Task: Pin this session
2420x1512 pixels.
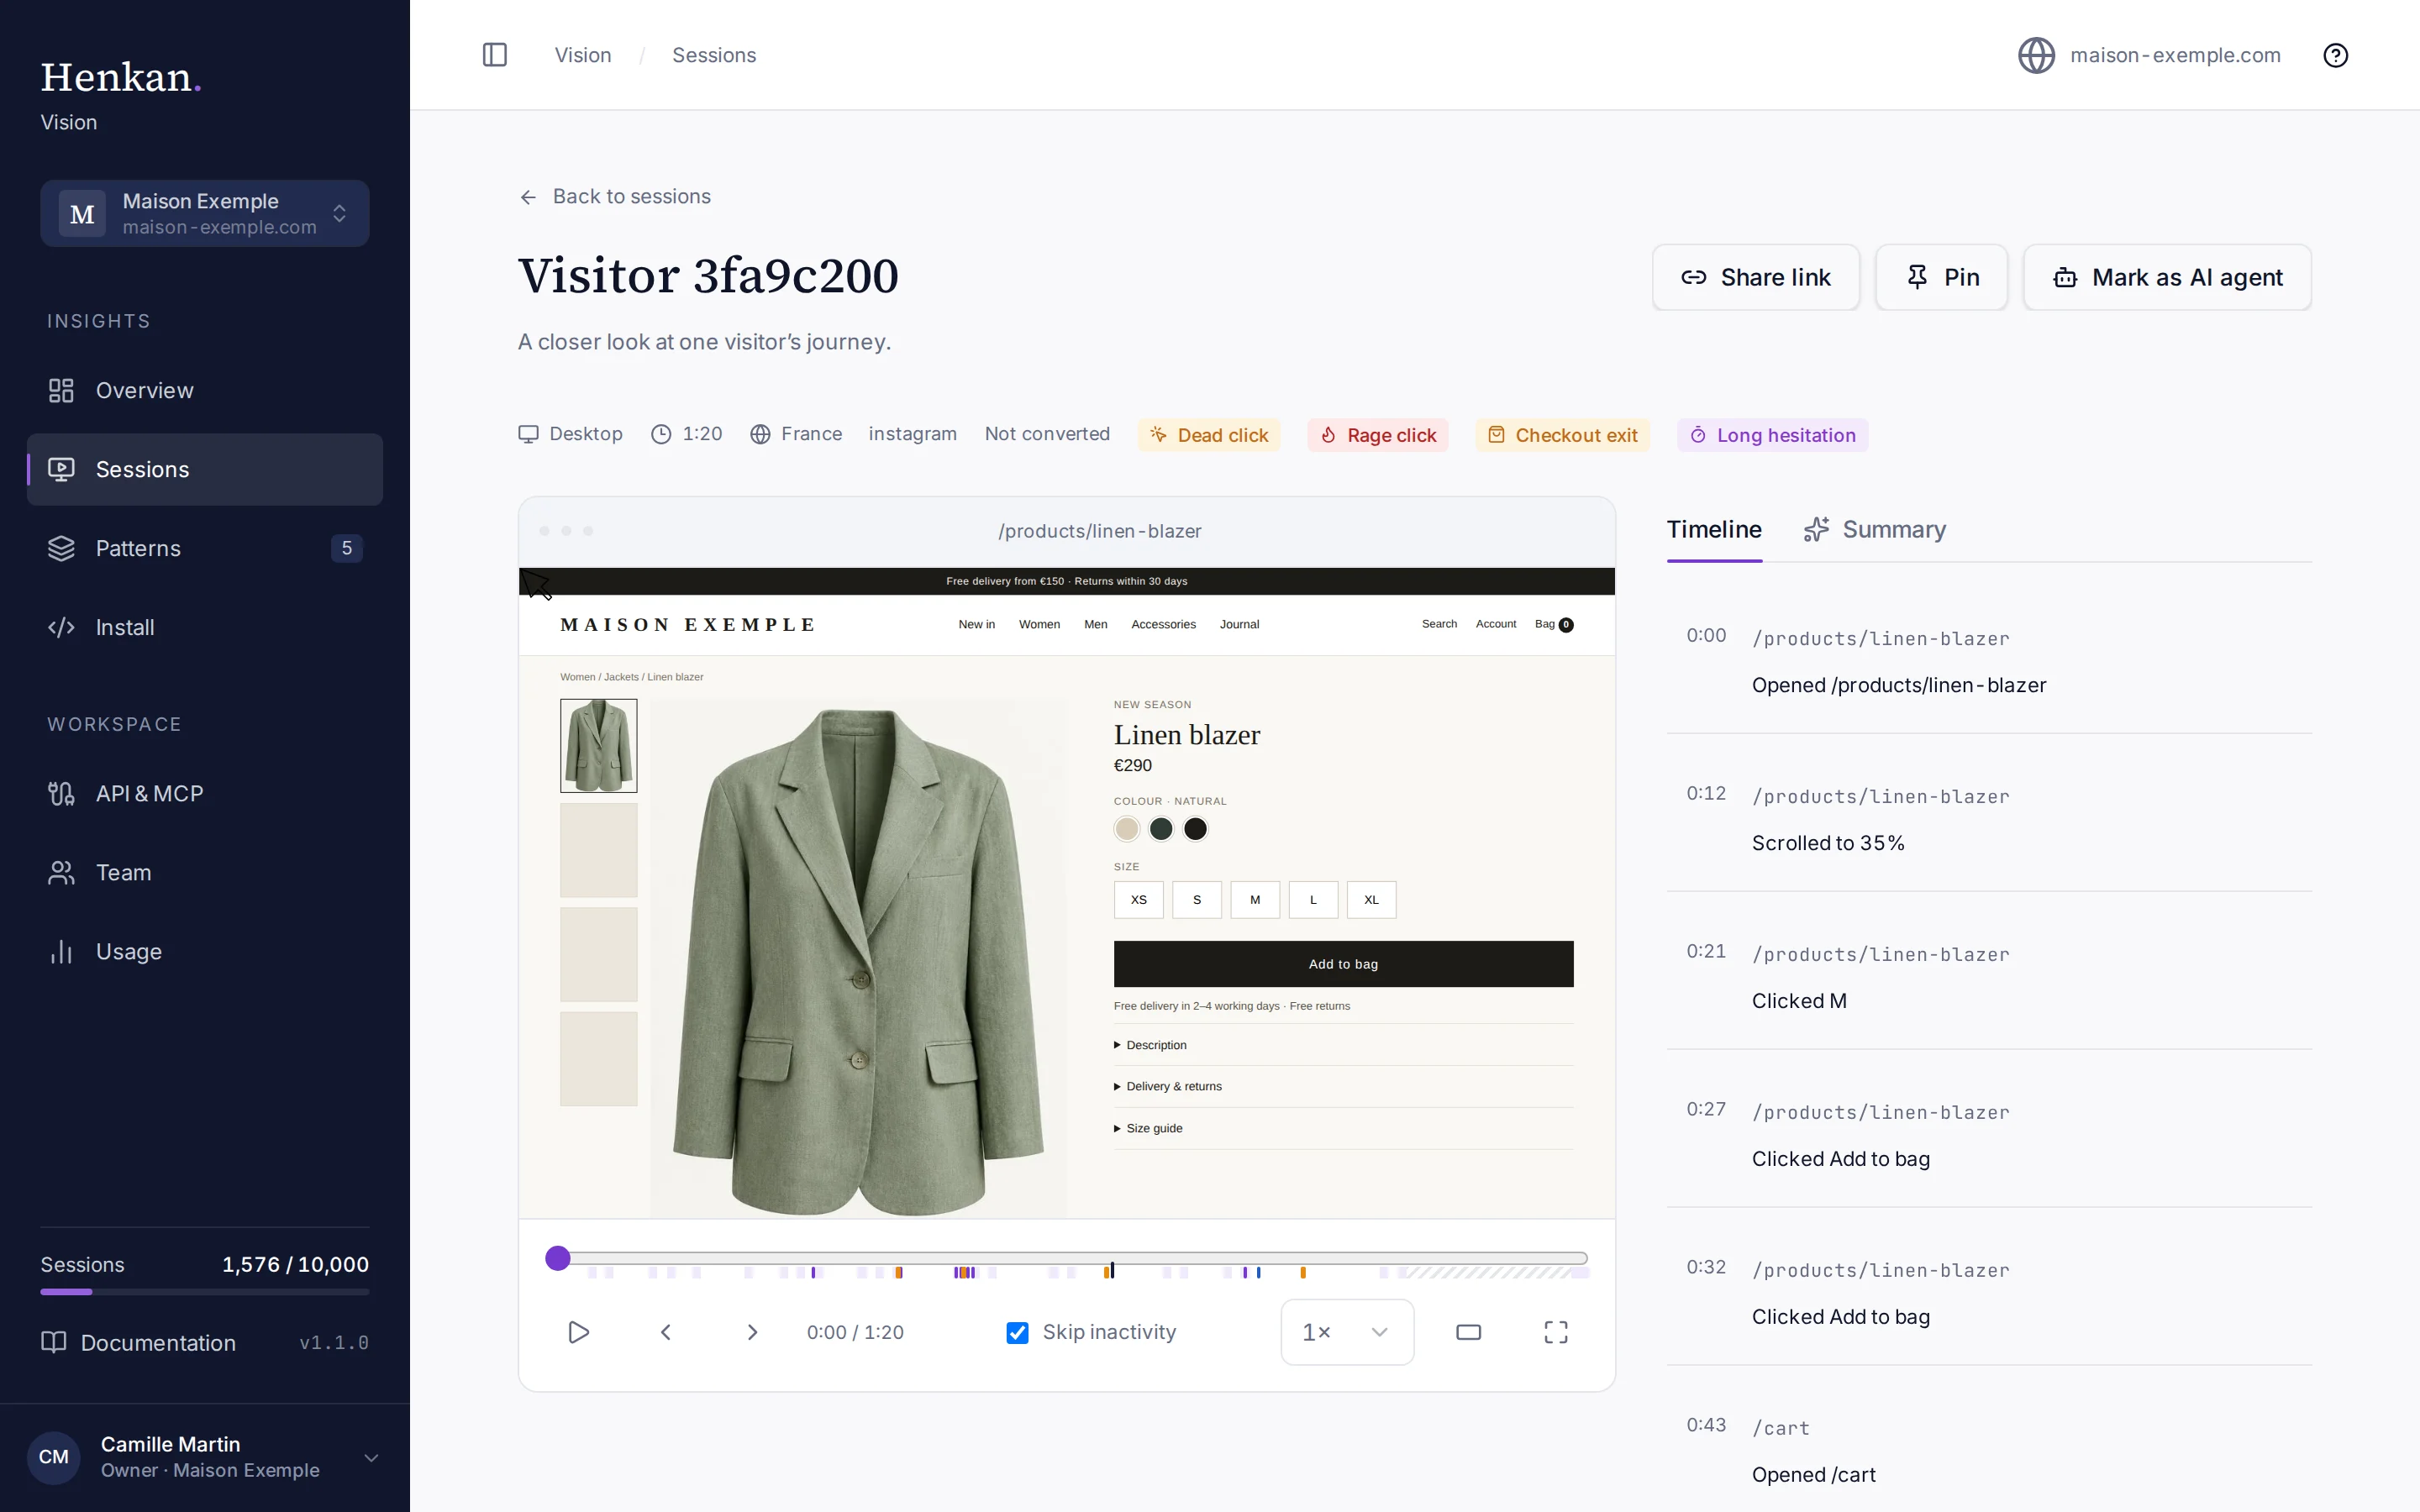Action: (1941, 277)
